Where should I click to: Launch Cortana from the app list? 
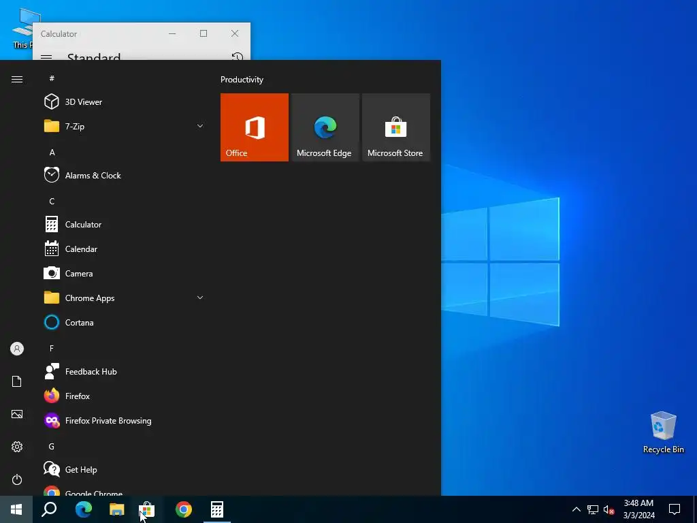click(125, 322)
